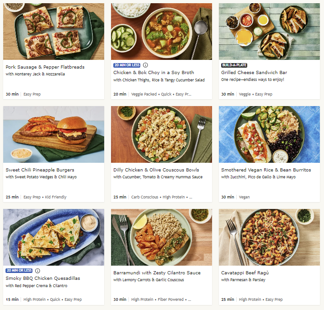
Task: Click the Smothered Vegan Burritos plate image
Action: [x=269, y=134]
